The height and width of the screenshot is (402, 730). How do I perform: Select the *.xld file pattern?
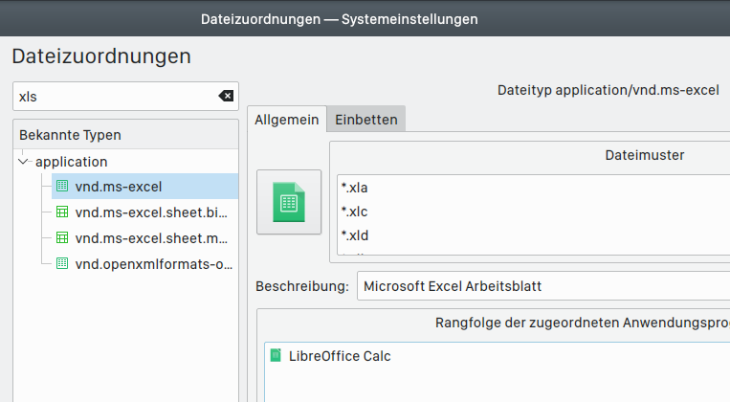point(356,235)
